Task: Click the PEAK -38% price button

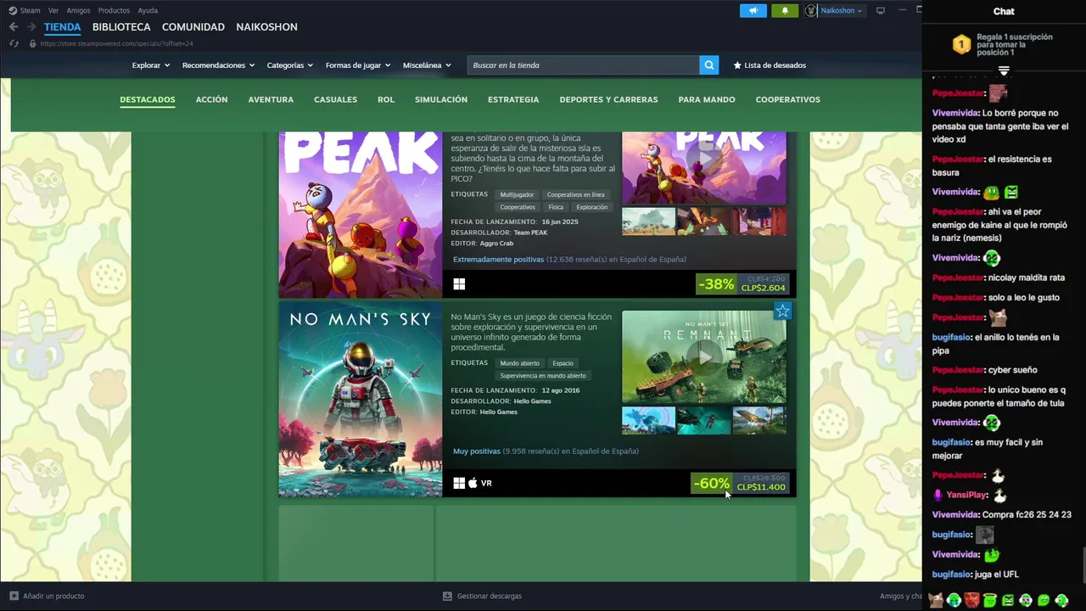Action: coord(742,283)
